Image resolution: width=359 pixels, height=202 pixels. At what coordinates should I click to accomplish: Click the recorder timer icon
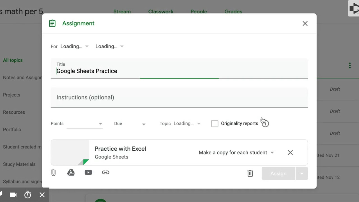coord(27,195)
